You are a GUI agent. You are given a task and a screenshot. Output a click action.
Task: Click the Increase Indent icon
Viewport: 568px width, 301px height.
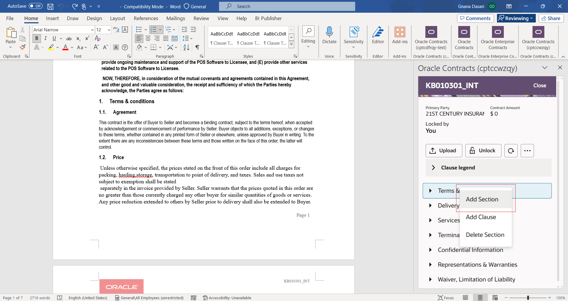[193, 30]
